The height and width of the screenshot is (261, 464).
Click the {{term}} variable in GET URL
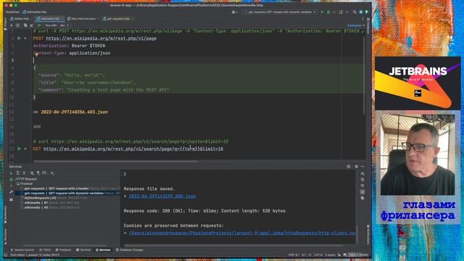click(x=190, y=149)
